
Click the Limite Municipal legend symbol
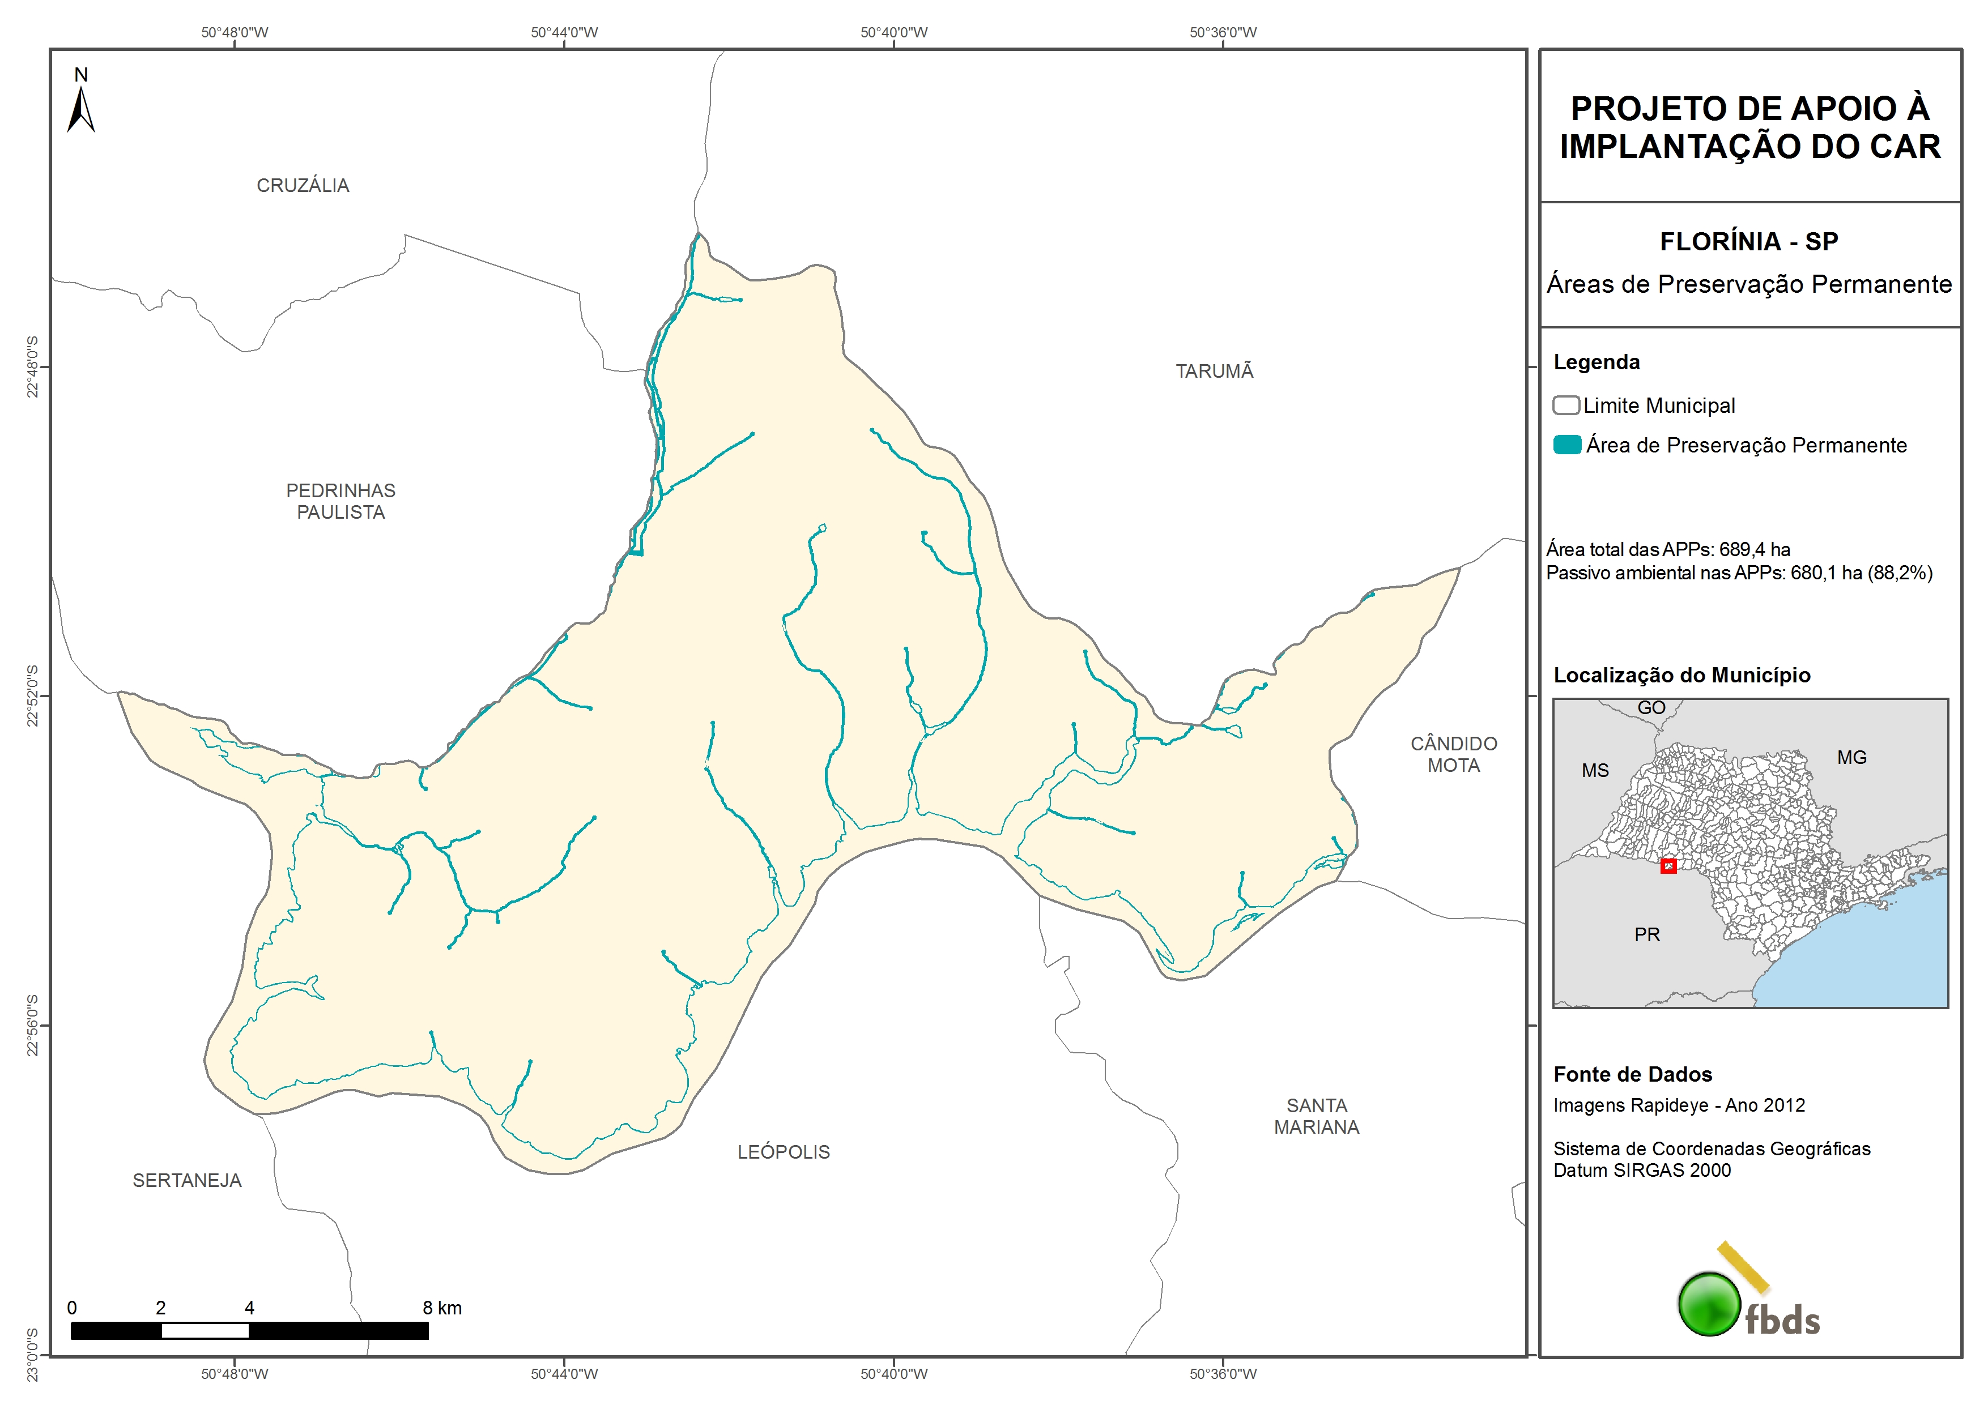click(1565, 405)
